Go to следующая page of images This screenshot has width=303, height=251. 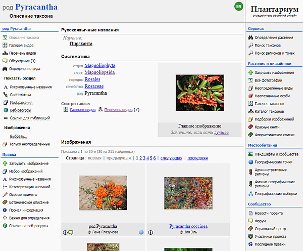coord(171,158)
